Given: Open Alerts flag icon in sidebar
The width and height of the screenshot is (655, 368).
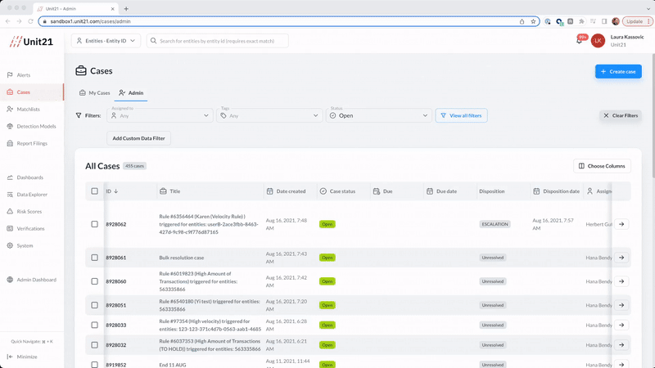Looking at the screenshot, I should pyautogui.click(x=10, y=75).
